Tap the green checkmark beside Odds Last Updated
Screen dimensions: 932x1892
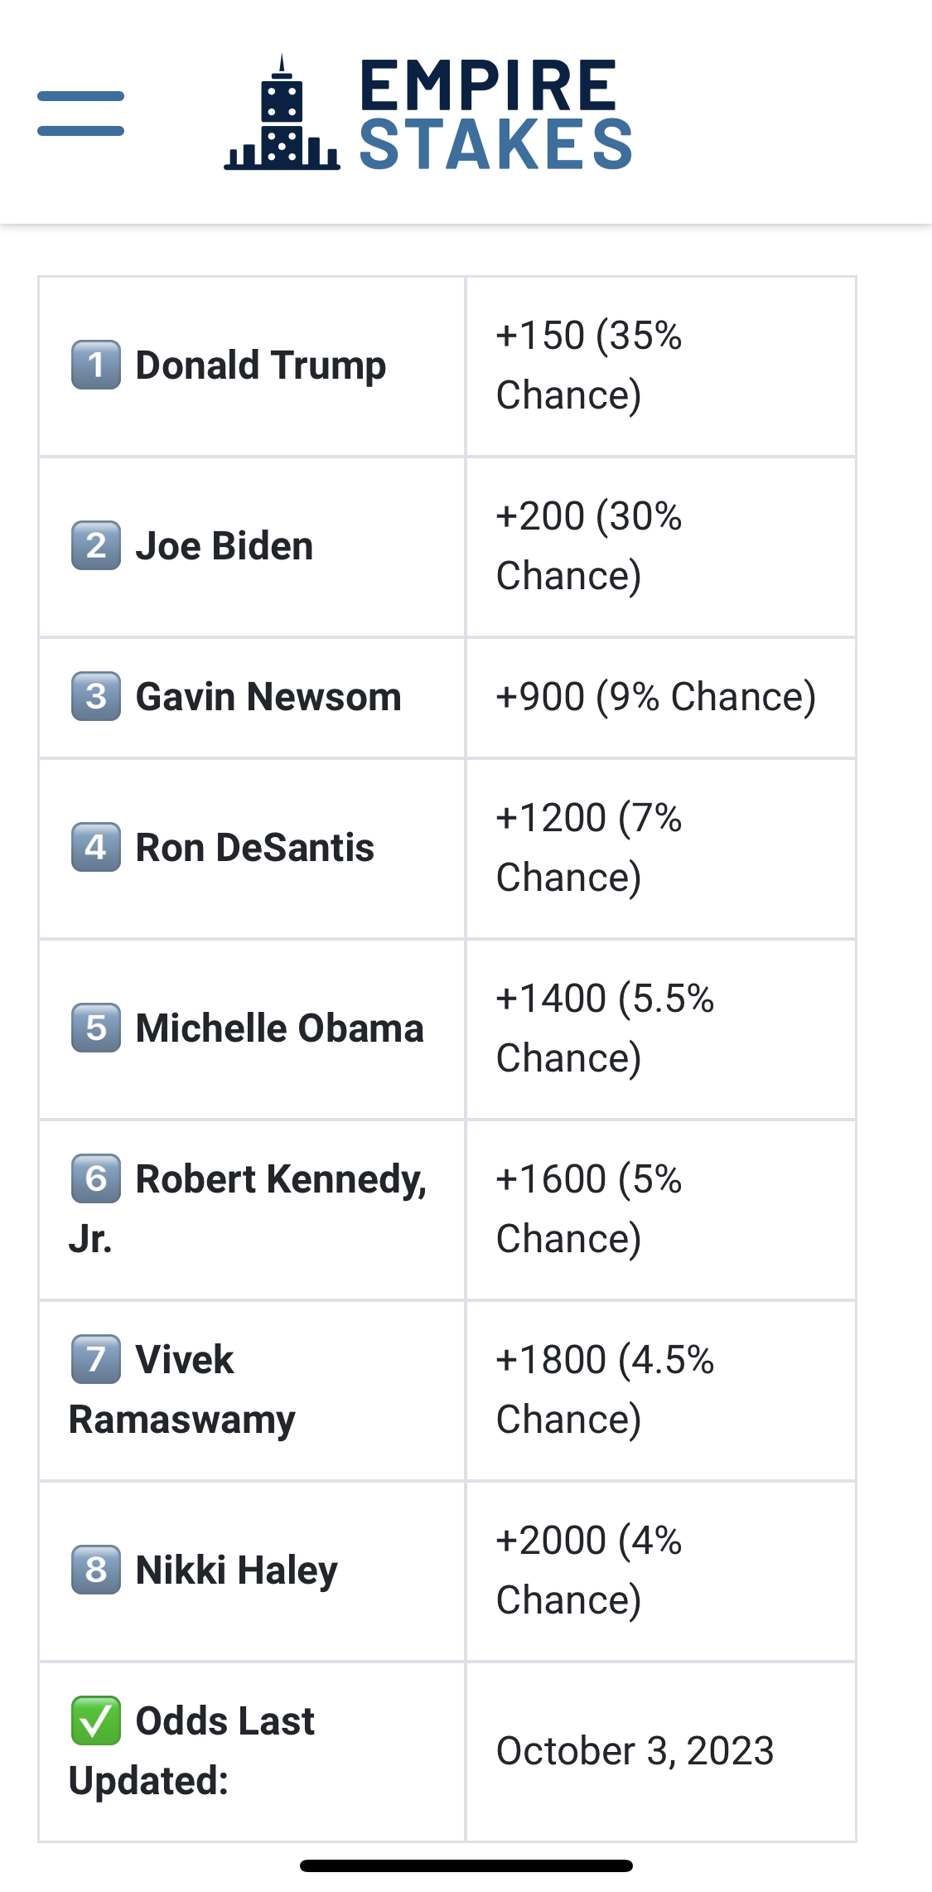tap(96, 1720)
